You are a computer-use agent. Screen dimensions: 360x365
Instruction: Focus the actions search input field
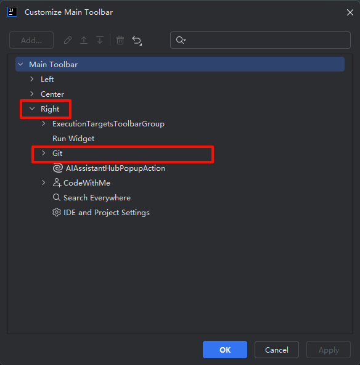pyautogui.click(x=260, y=40)
